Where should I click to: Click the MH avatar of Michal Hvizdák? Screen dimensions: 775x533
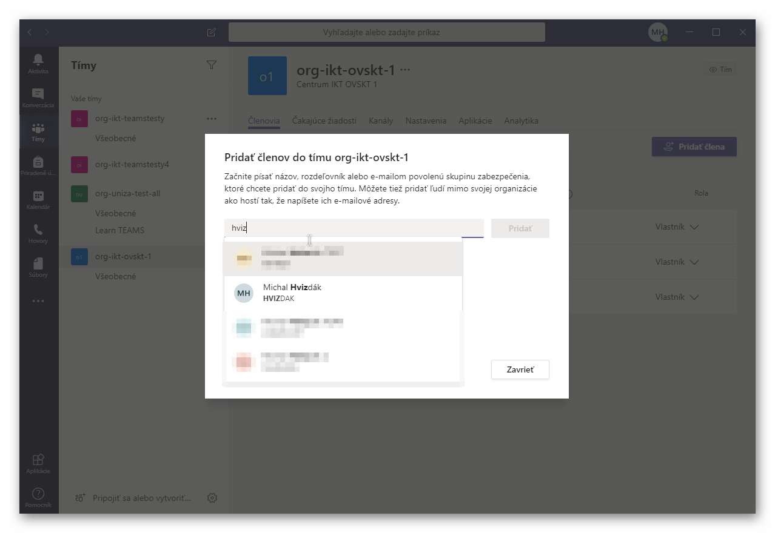244,293
